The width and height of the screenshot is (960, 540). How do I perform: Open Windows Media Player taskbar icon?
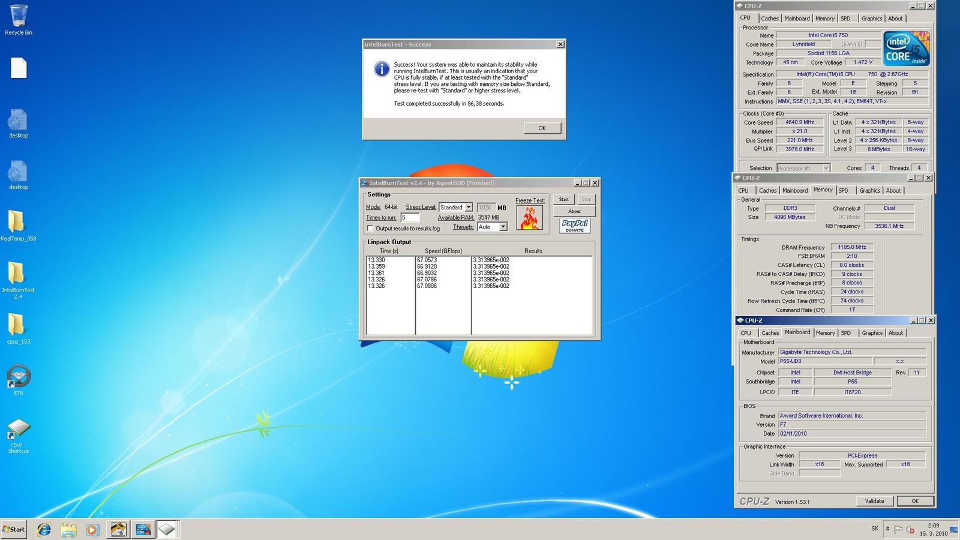coord(92,529)
